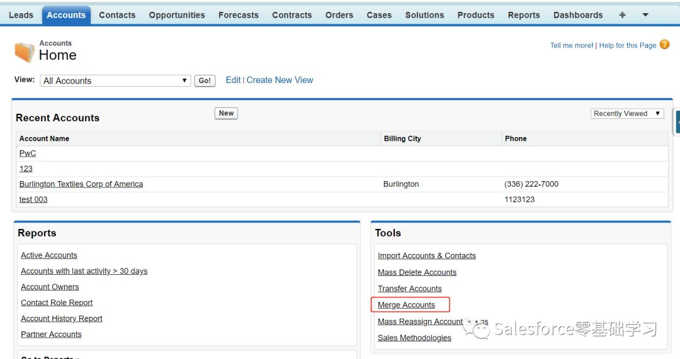Go to the Opportunities tab
The width and height of the screenshot is (680, 359).
tap(177, 15)
